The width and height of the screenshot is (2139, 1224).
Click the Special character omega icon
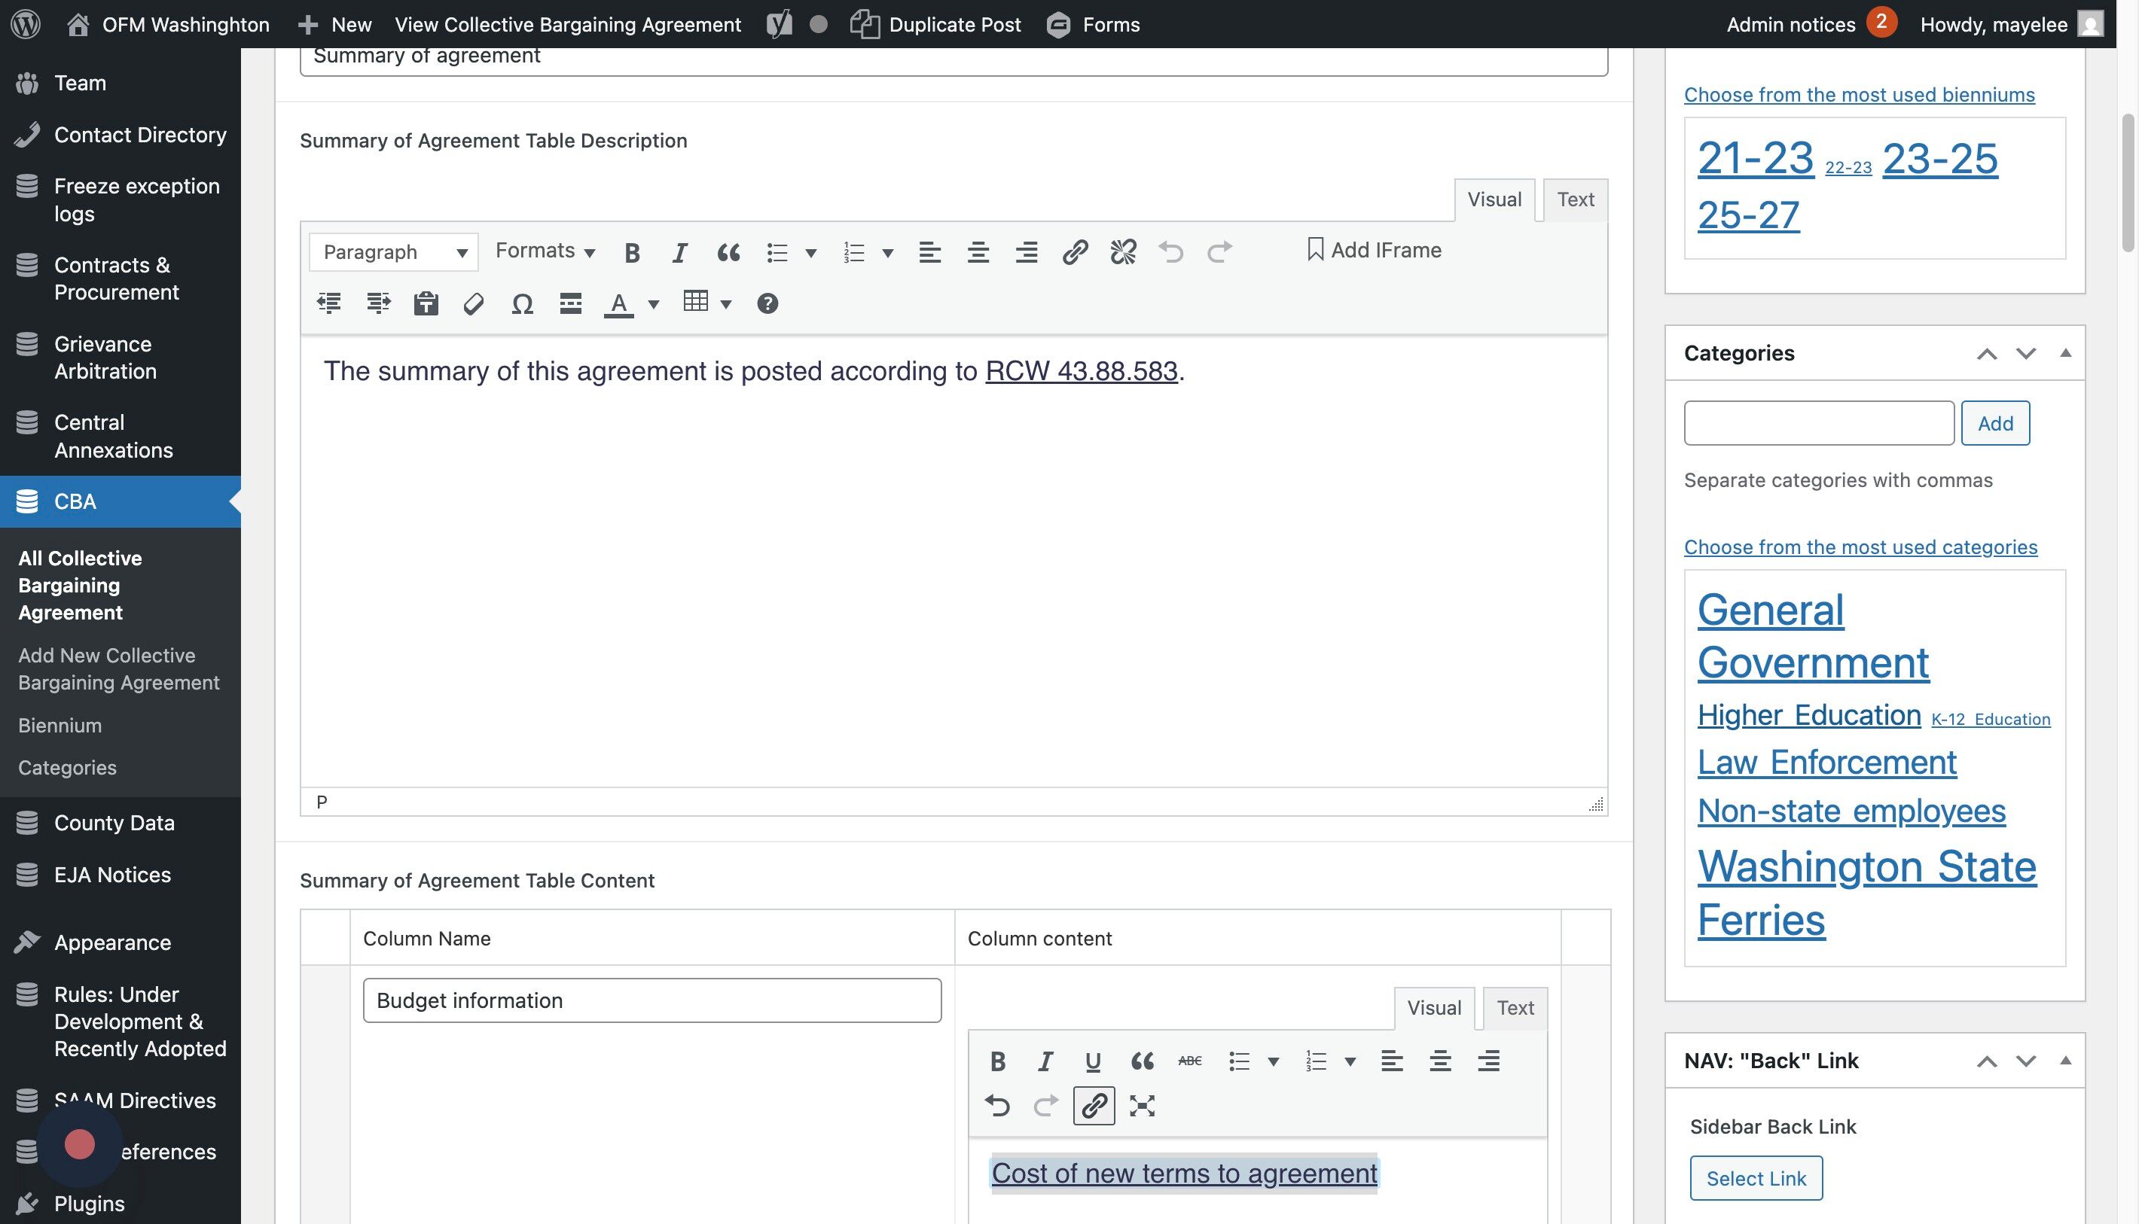click(x=523, y=303)
